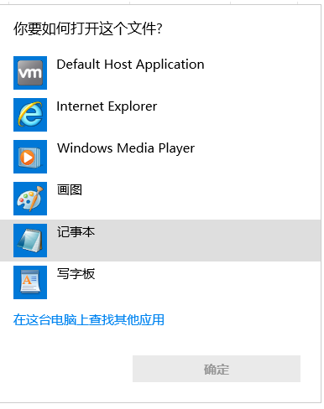Click the VMware Default Host Application icon

click(30, 73)
